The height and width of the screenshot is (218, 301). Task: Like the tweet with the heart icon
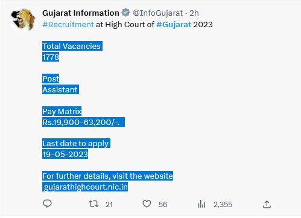point(147,204)
